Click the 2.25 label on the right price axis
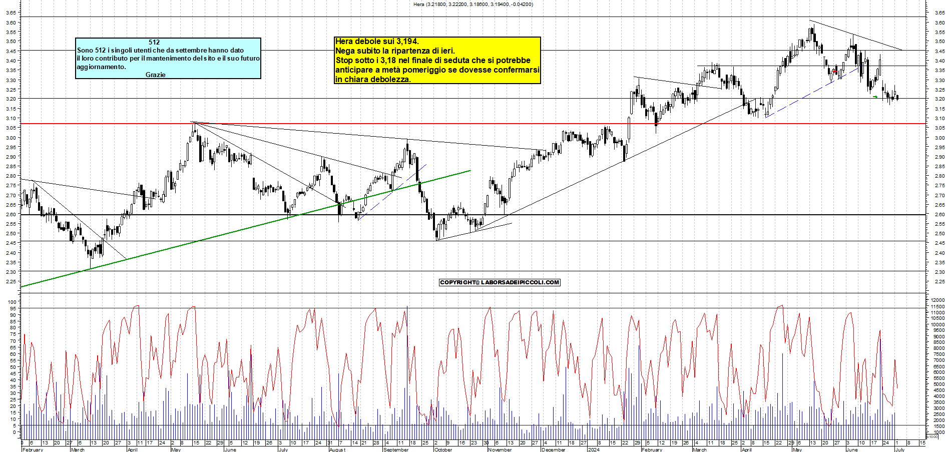Image resolution: width=946 pixels, height=452 pixels. point(939,281)
